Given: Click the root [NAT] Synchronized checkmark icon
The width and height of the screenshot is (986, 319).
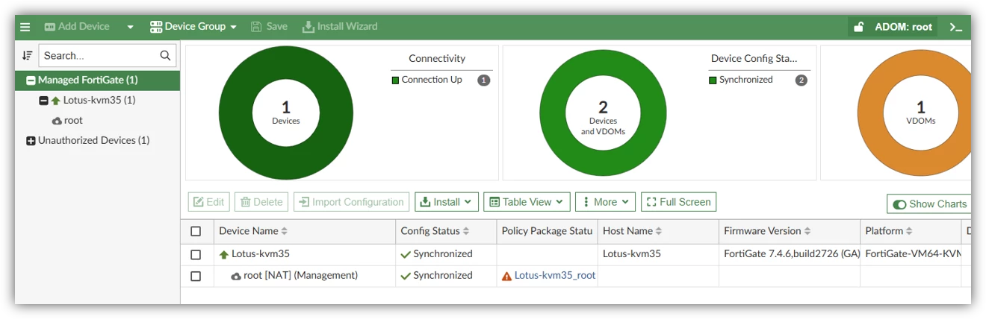Looking at the screenshot, I should coord(406,277).
